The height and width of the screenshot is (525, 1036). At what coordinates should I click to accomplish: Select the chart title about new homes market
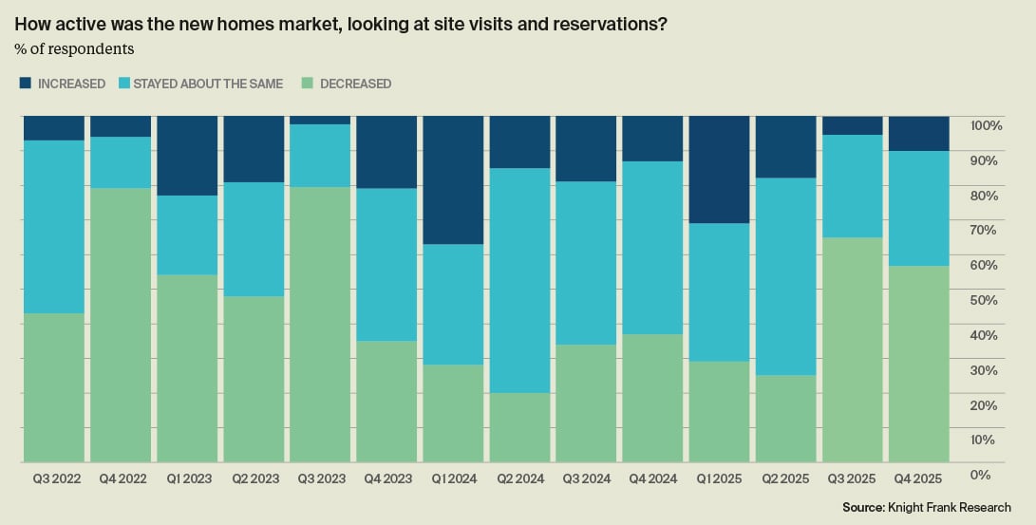[341, 25]
